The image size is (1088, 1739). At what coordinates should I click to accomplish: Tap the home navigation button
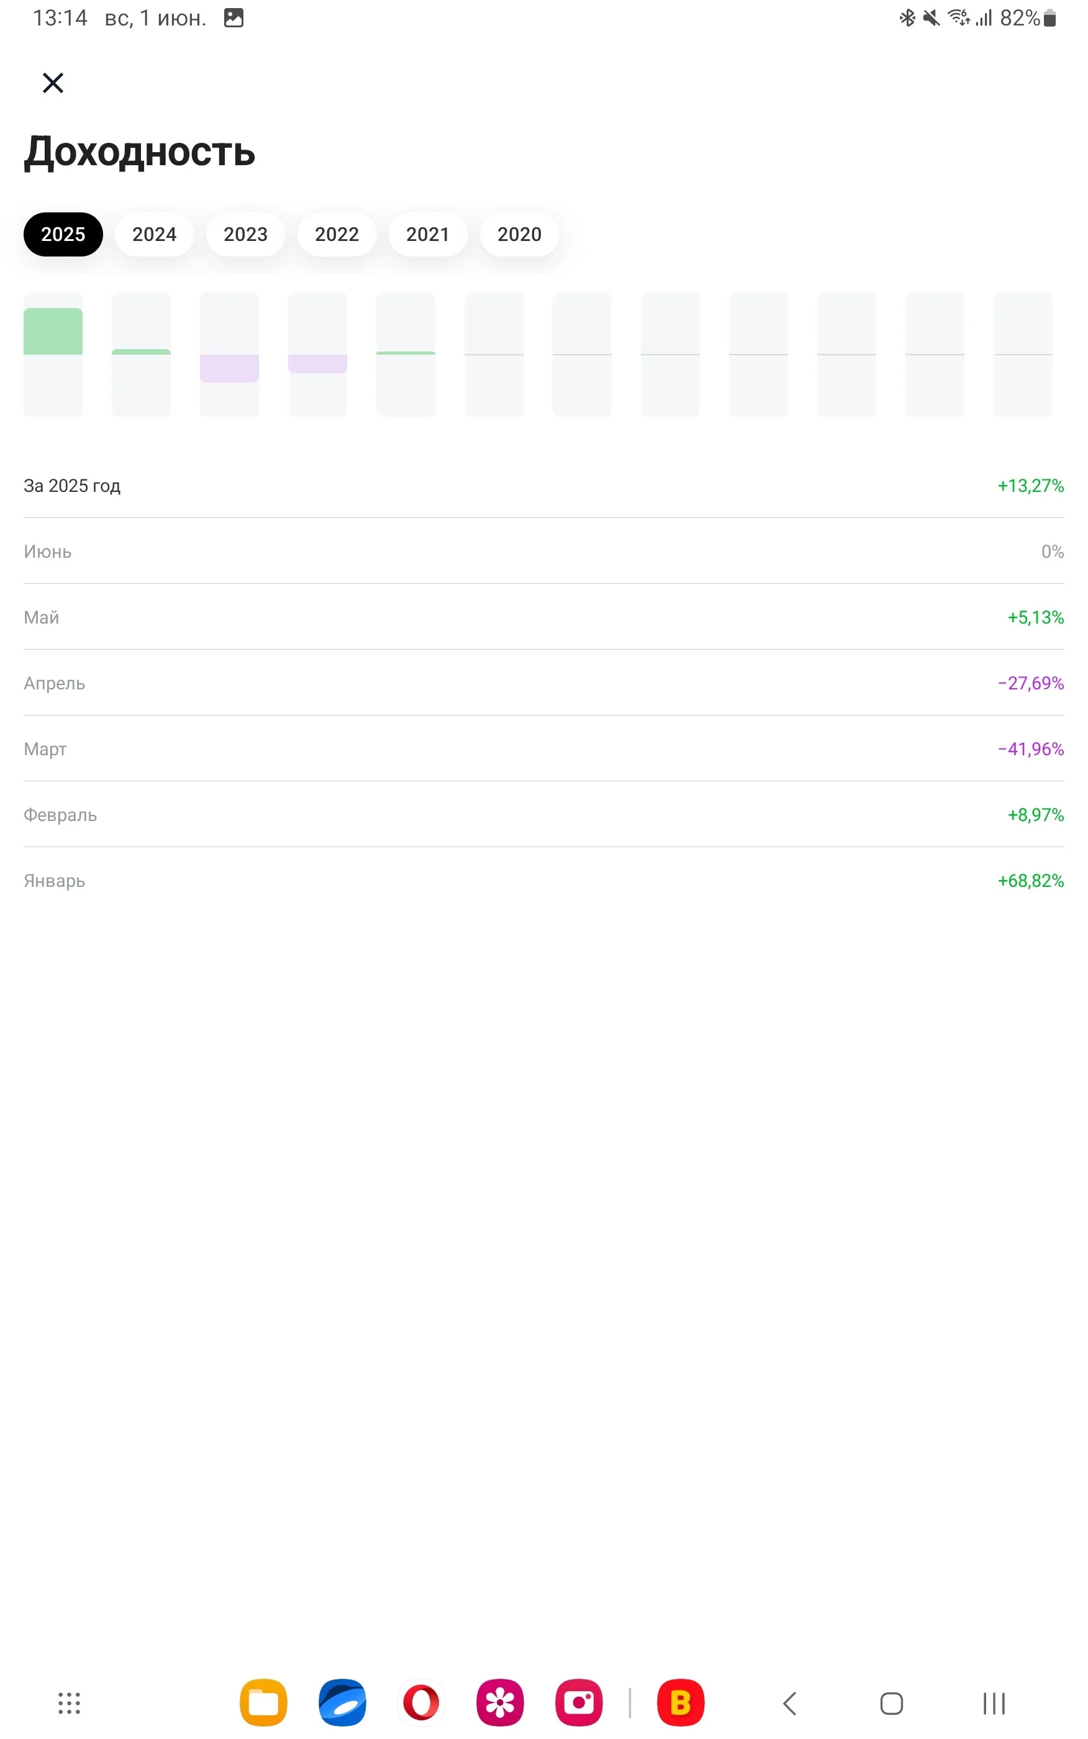[892, 1703]
